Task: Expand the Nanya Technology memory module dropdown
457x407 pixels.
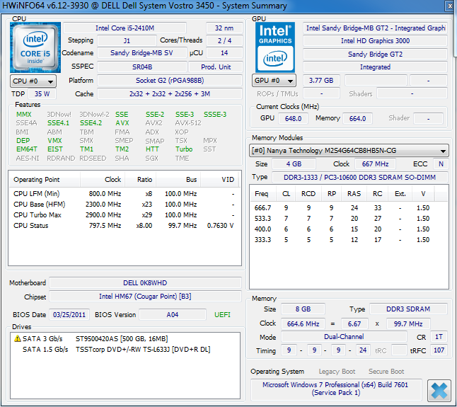Action: (x=349, y=151)
